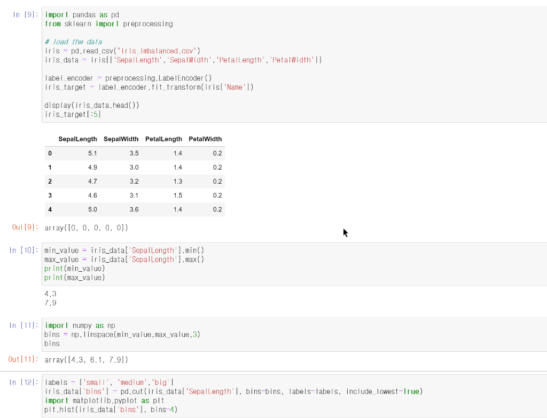
Task: Click SepalLength value 5.1 in row 0
Action: [92, 153]
